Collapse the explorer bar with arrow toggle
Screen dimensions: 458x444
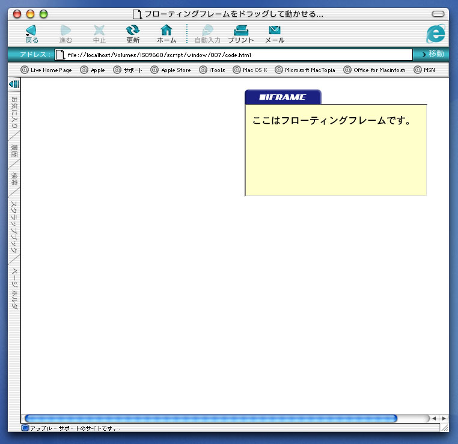click(x=14, y=85)
